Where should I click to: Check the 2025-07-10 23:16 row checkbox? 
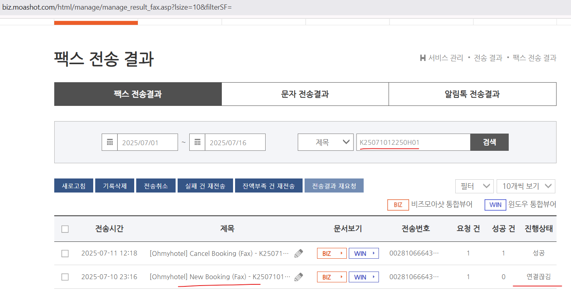65,277
